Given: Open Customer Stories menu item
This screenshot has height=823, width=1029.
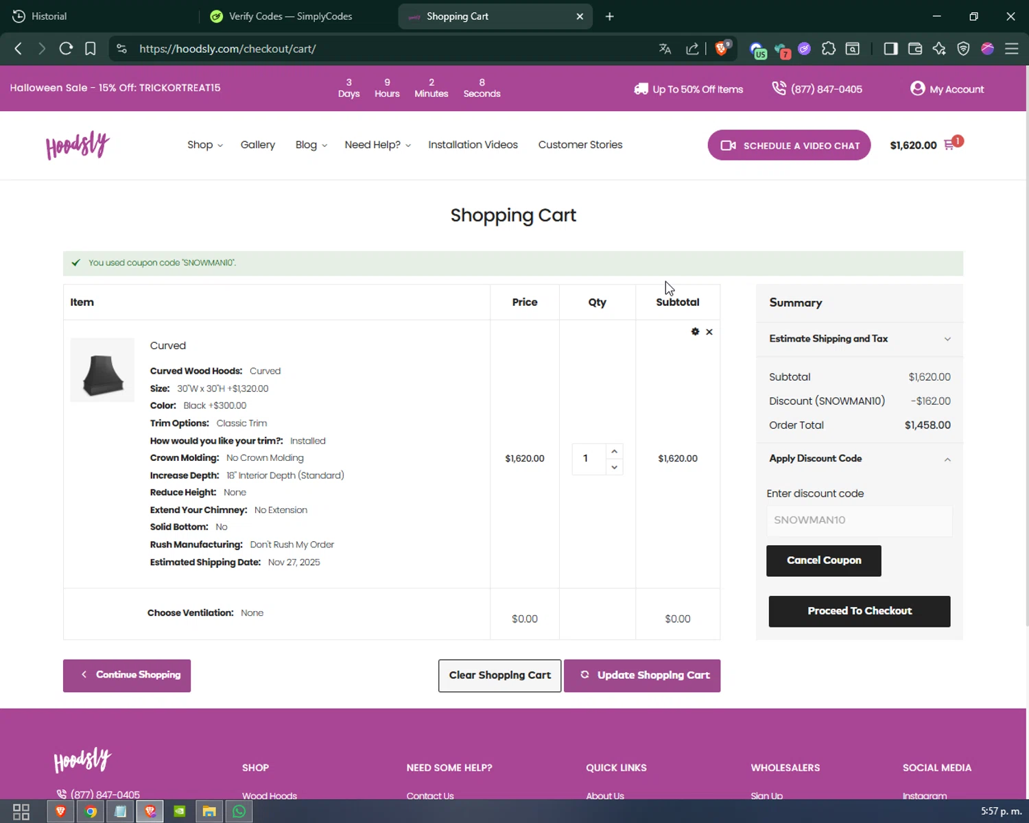Looking at the screenshot, I should tap(580, 145).
